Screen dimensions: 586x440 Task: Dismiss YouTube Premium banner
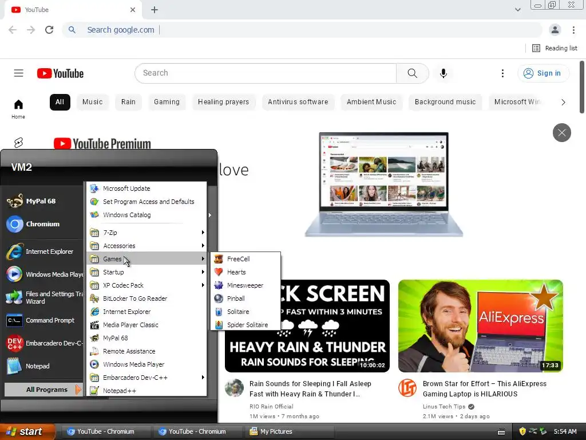[562, 132]
